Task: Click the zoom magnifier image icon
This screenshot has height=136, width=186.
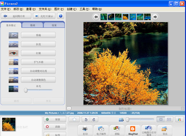Action: click(x=121, y=120)
